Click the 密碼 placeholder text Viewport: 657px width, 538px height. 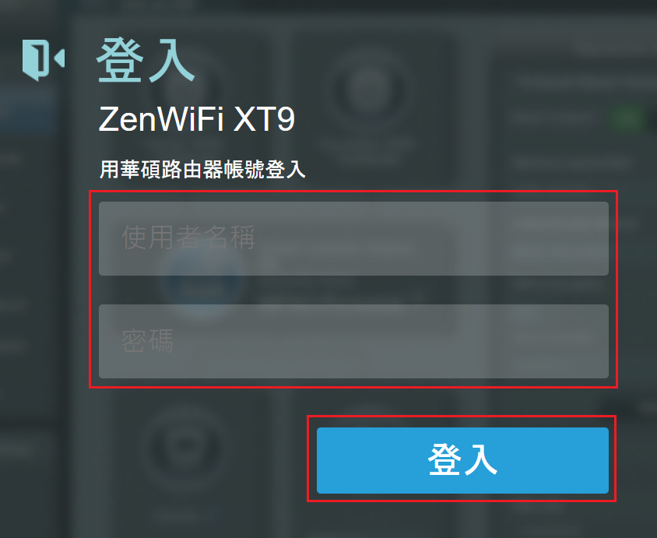(147, 341)
